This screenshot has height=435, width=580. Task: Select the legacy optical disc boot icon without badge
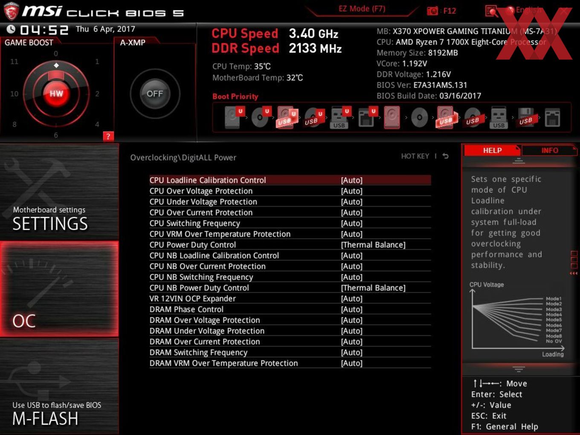[419, 118]
